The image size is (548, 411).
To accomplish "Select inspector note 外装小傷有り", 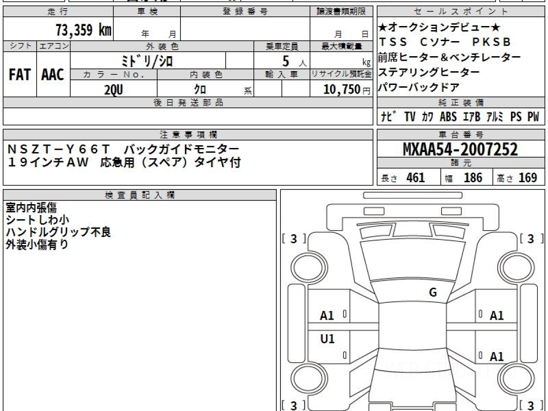I will pyautogui.click(x=37, y=244).
